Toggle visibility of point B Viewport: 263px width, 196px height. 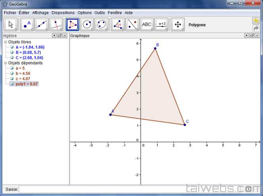click(x=12, y=52)
